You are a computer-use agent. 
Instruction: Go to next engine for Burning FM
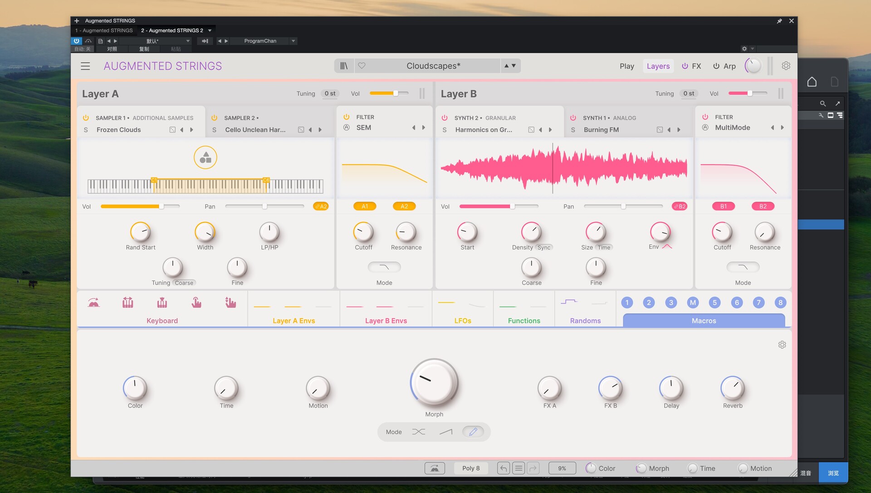click(x=679, y=130)
